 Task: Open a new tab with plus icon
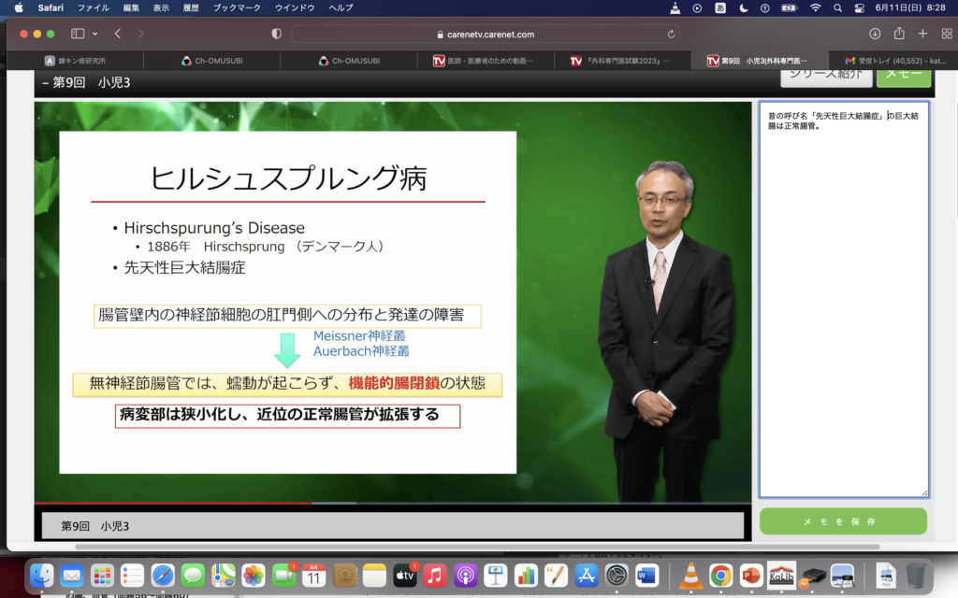pyautogui.click(x=922, y=34)
